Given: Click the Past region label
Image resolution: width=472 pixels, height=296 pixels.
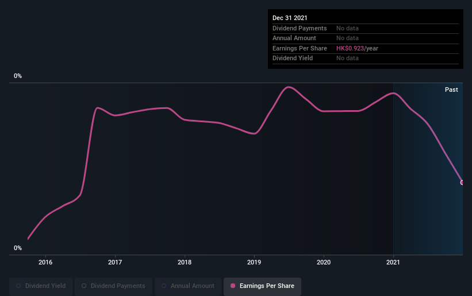Looking at the screenshot, I should (x=451, y=89).
